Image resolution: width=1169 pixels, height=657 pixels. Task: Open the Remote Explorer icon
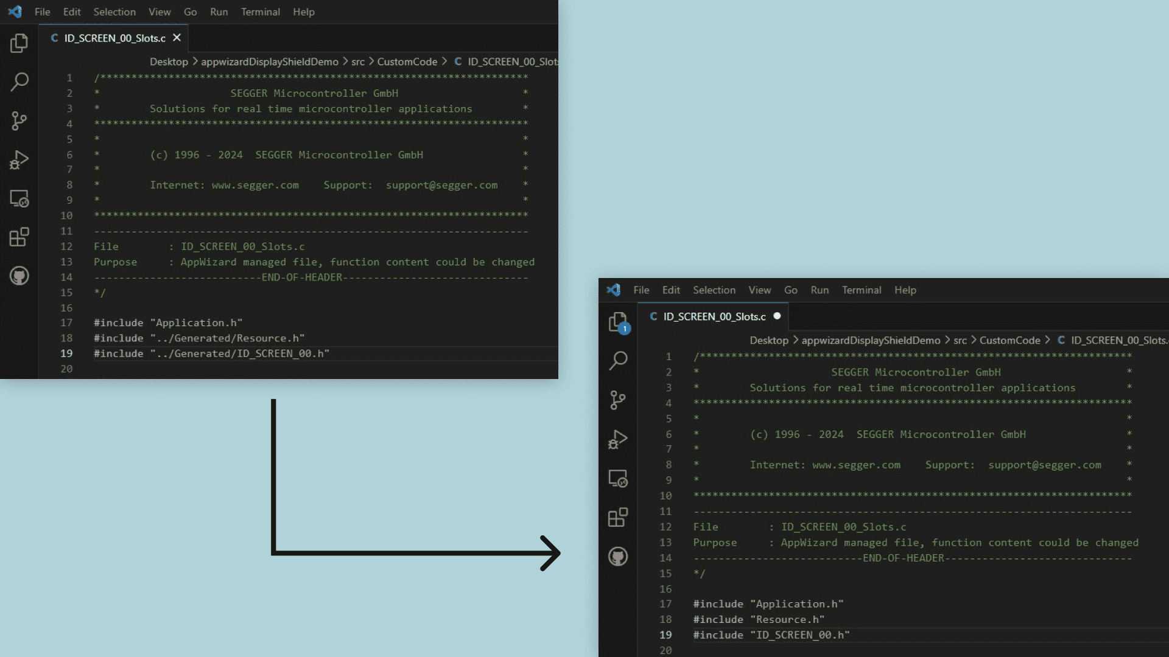(20, 198)
